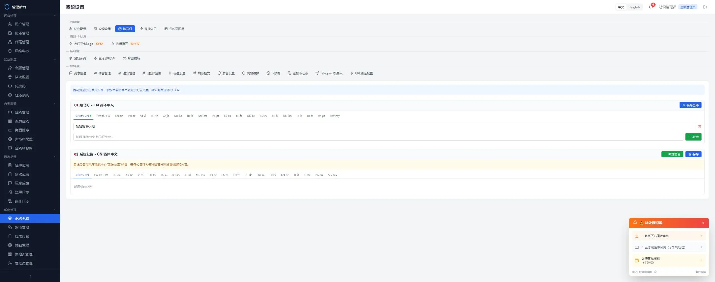Click the 代理管理 icon in sidebar

pyautogui.click(x=10, y=42)
